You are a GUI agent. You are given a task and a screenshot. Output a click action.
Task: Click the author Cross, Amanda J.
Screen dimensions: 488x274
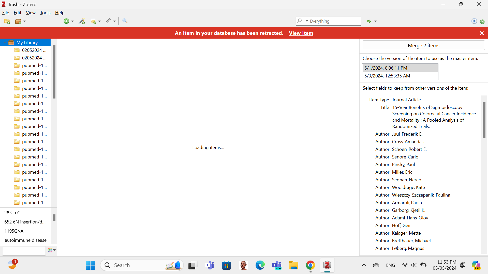(409, 142)
